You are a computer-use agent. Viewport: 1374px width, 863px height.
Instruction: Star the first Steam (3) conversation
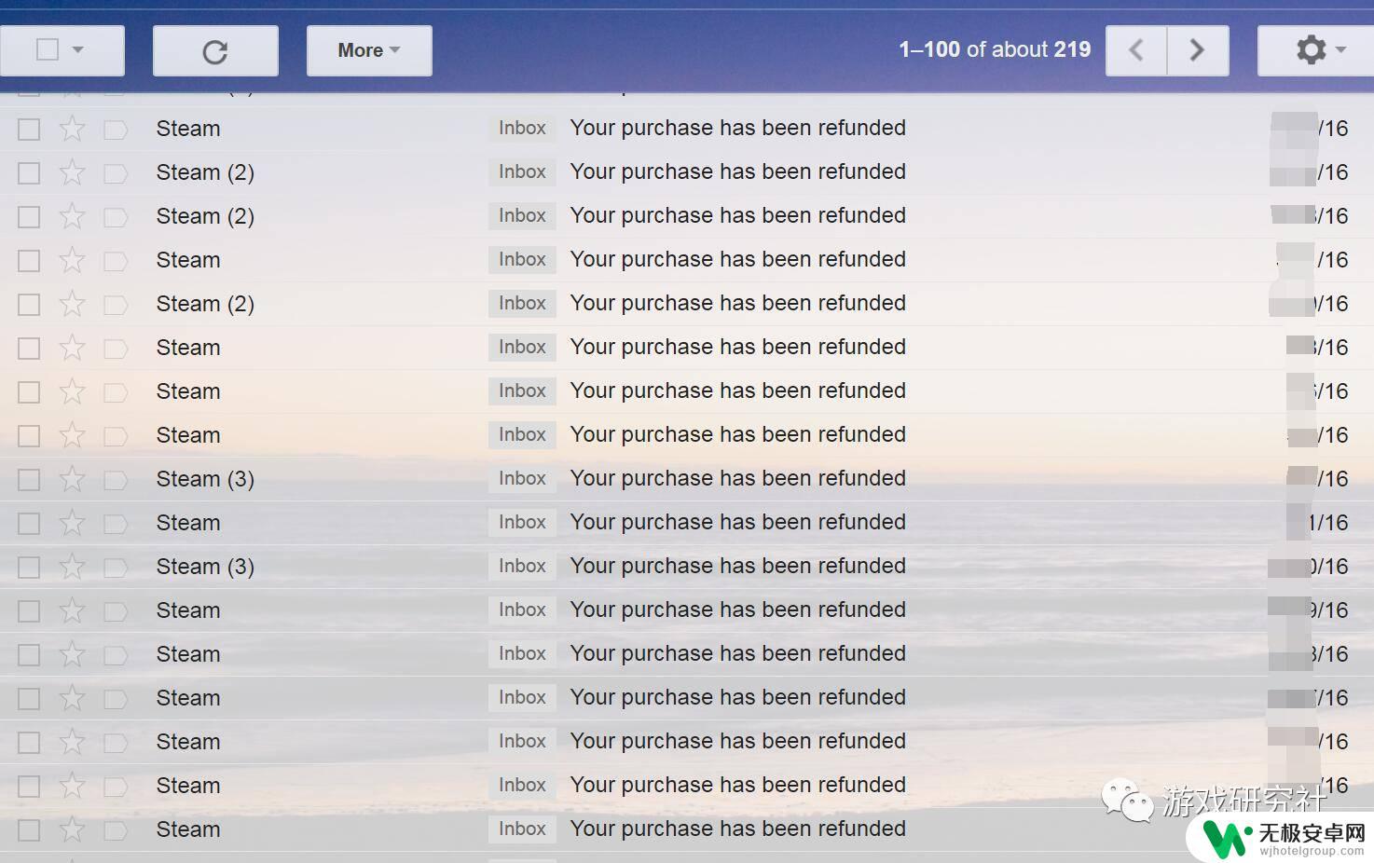pyautogui.click(x=72, y=479)
